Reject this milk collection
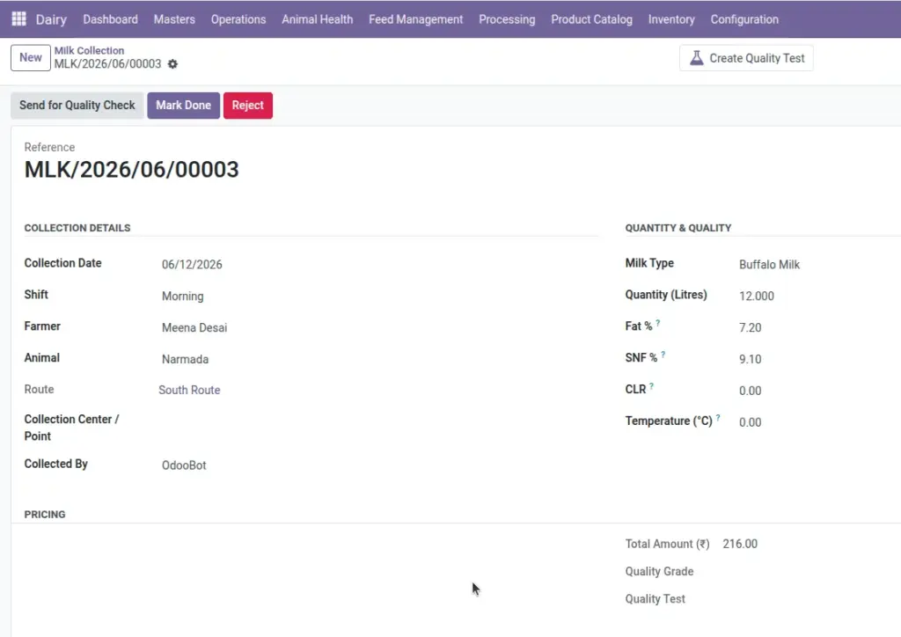The image size is (901, 637). point(247,105)
